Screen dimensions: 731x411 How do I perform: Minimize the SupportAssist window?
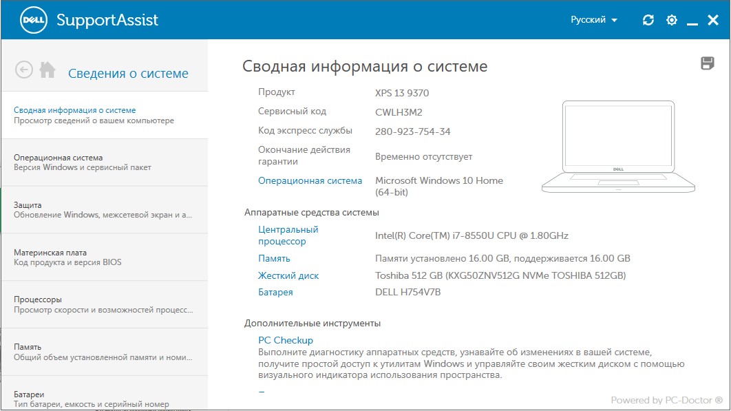pyautogui.click(x=692, y=23)
